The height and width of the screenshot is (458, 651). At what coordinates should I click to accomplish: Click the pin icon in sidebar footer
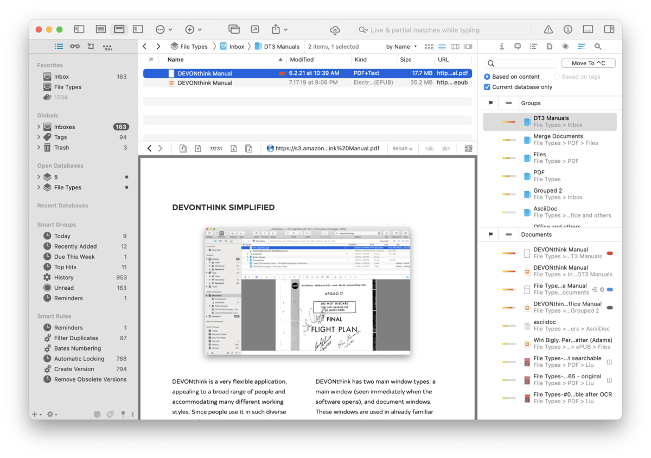[123, 414]
